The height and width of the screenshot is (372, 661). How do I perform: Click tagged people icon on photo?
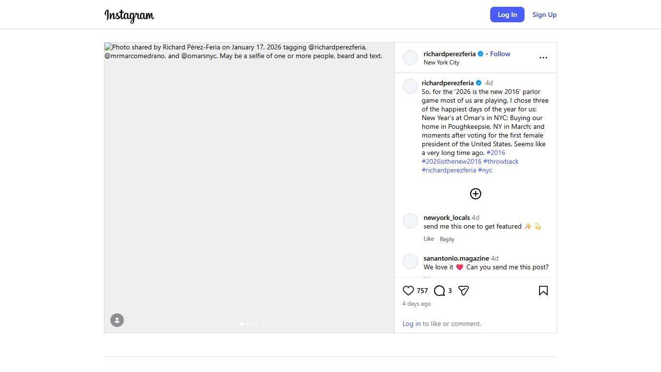tap(117, 320)
